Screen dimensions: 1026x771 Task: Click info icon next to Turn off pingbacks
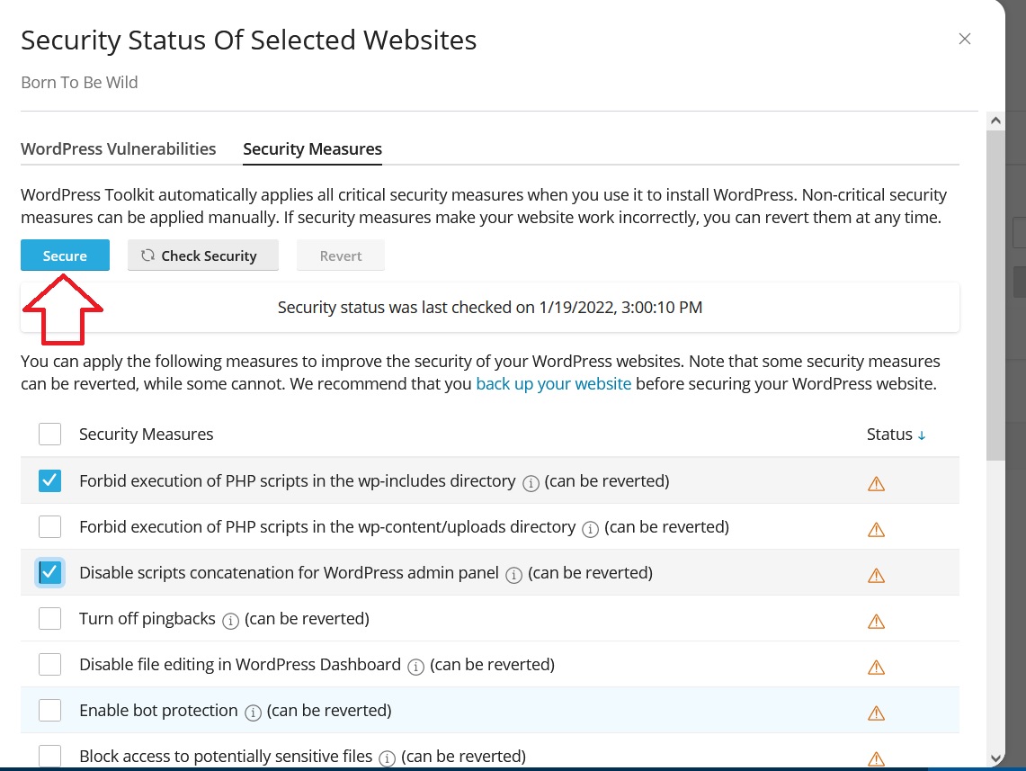(230, 621)
